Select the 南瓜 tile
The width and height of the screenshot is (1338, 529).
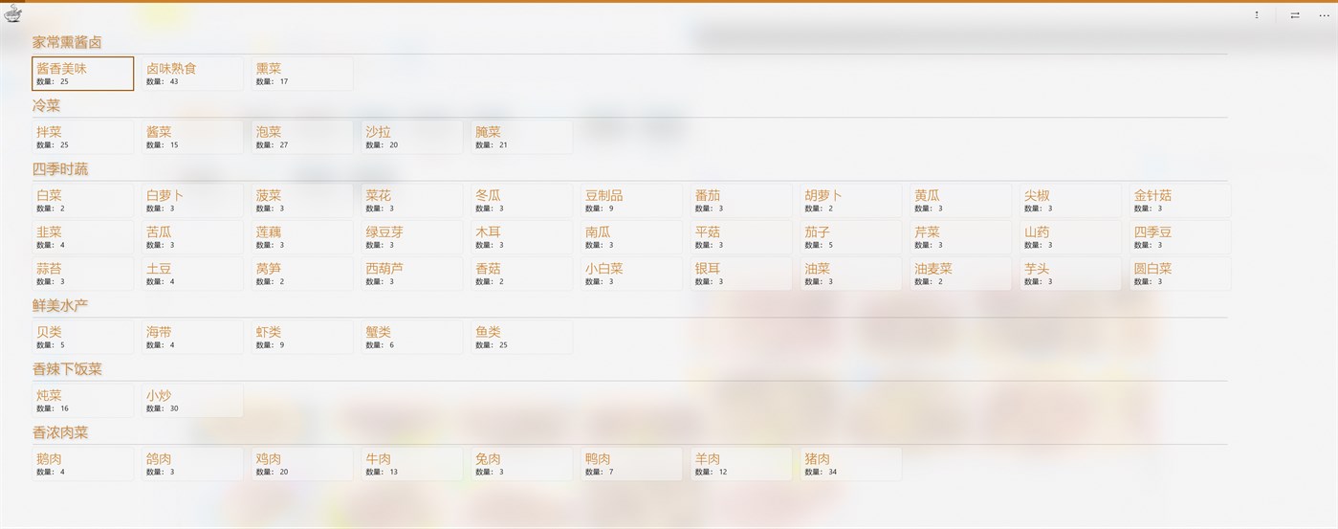point(631,237)
